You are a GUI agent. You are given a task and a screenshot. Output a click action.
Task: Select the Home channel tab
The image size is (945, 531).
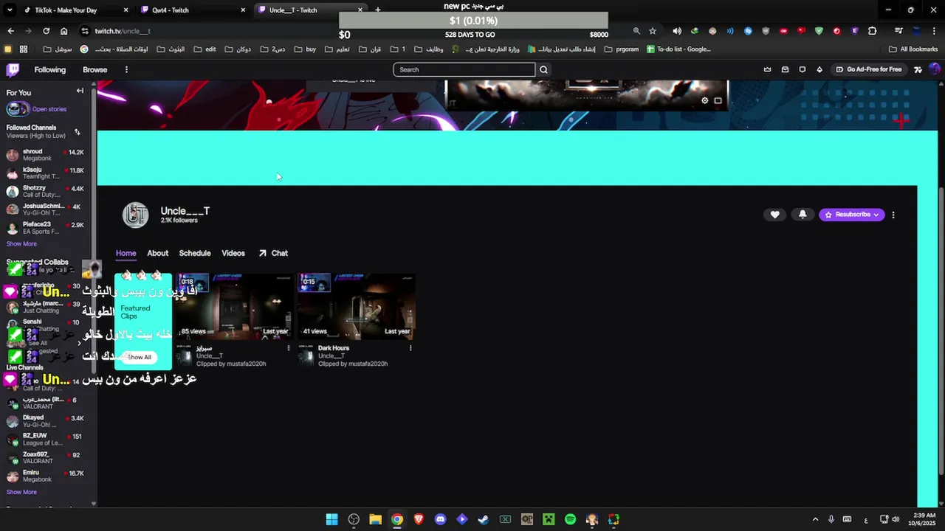126,253
